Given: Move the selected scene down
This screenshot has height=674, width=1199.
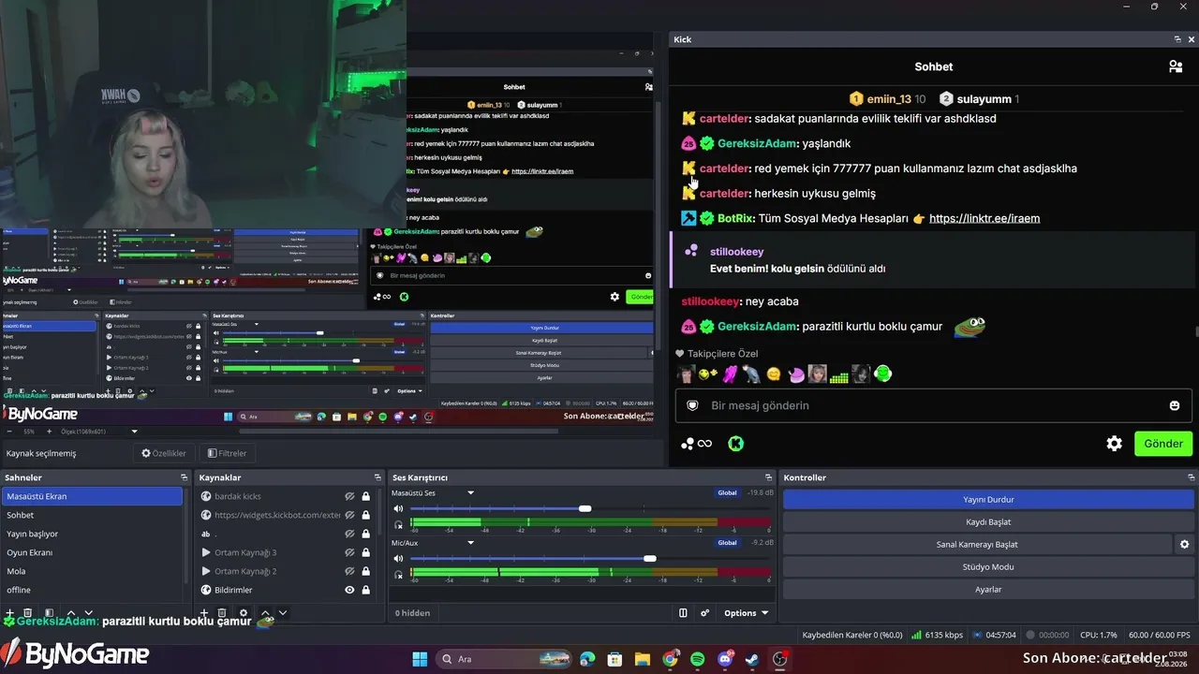Looking at the screenshot, I should point(88,613).
